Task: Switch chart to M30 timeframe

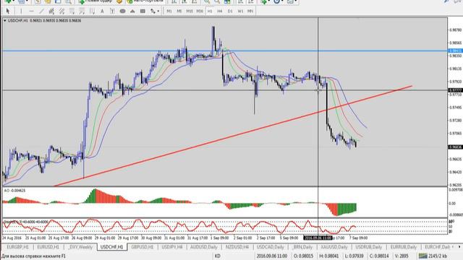Action: click(x=200, y=12)
